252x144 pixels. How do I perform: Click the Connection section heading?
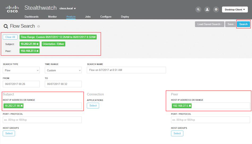click(x=95, y=94)
